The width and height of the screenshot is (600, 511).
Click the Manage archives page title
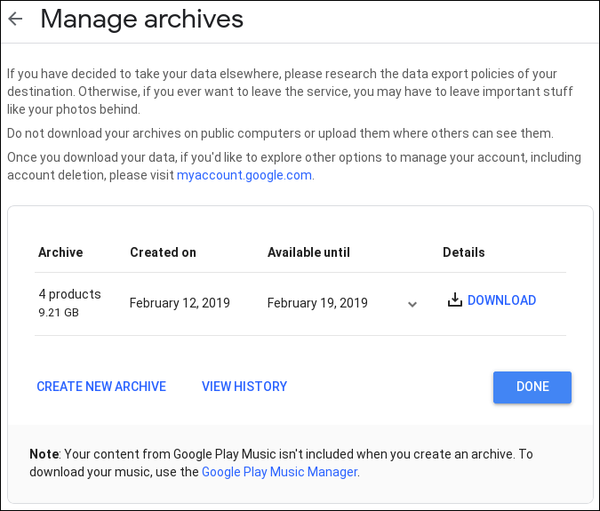(142, 19)
